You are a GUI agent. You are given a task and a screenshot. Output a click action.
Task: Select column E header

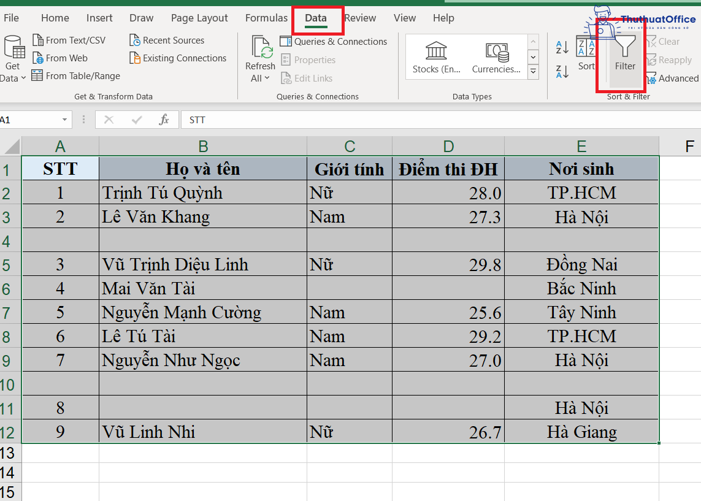click(581, 146)
